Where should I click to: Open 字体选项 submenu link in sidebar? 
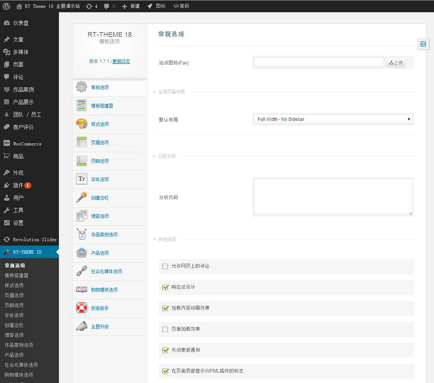point(14,315)
